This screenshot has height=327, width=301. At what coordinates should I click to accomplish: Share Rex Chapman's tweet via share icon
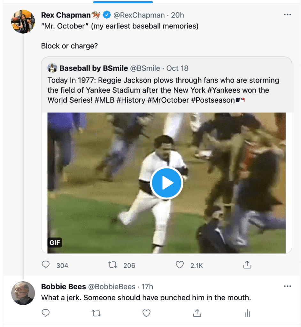(247, 265)
